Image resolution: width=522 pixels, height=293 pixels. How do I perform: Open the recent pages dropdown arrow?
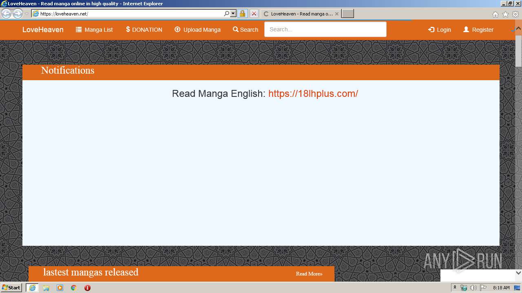click(x=27, y=14)
